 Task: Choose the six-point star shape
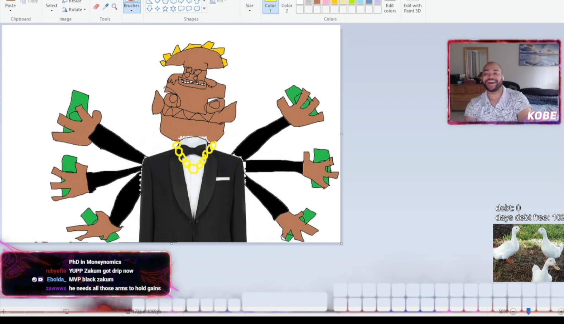(x=173, y=9)
